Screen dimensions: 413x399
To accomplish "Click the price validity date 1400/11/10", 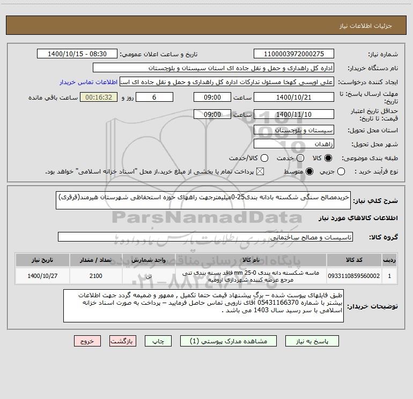I will click(x=294, y=114).
